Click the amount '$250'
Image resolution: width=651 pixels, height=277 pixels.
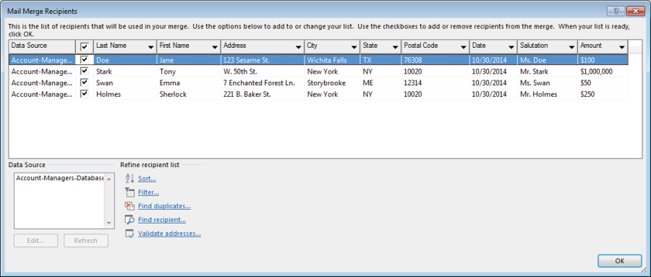tap(587, 94)
